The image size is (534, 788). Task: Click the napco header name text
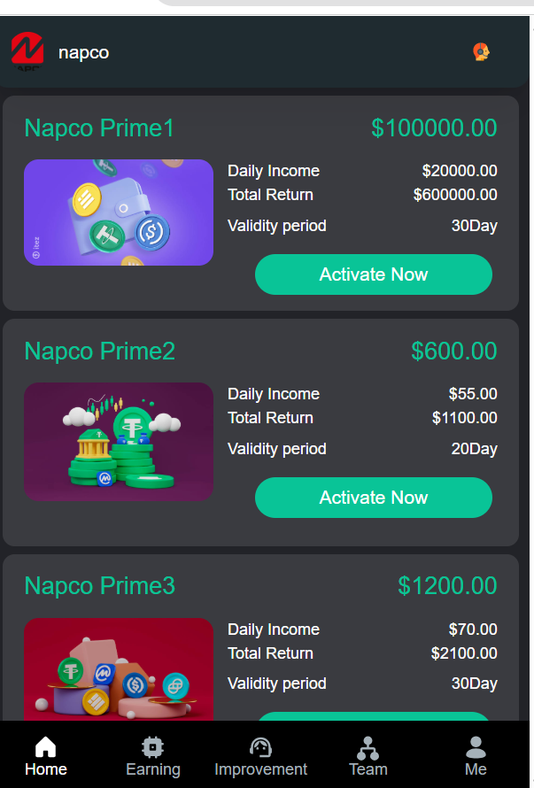click(x=83, y=52)
